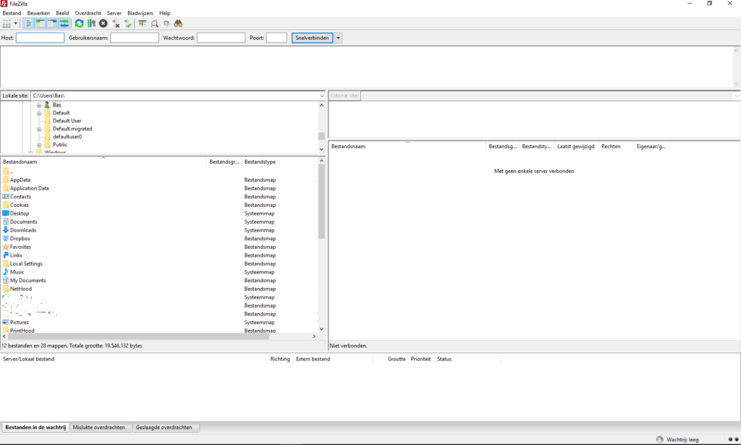Open the Overdracht menu

[88, 13]
